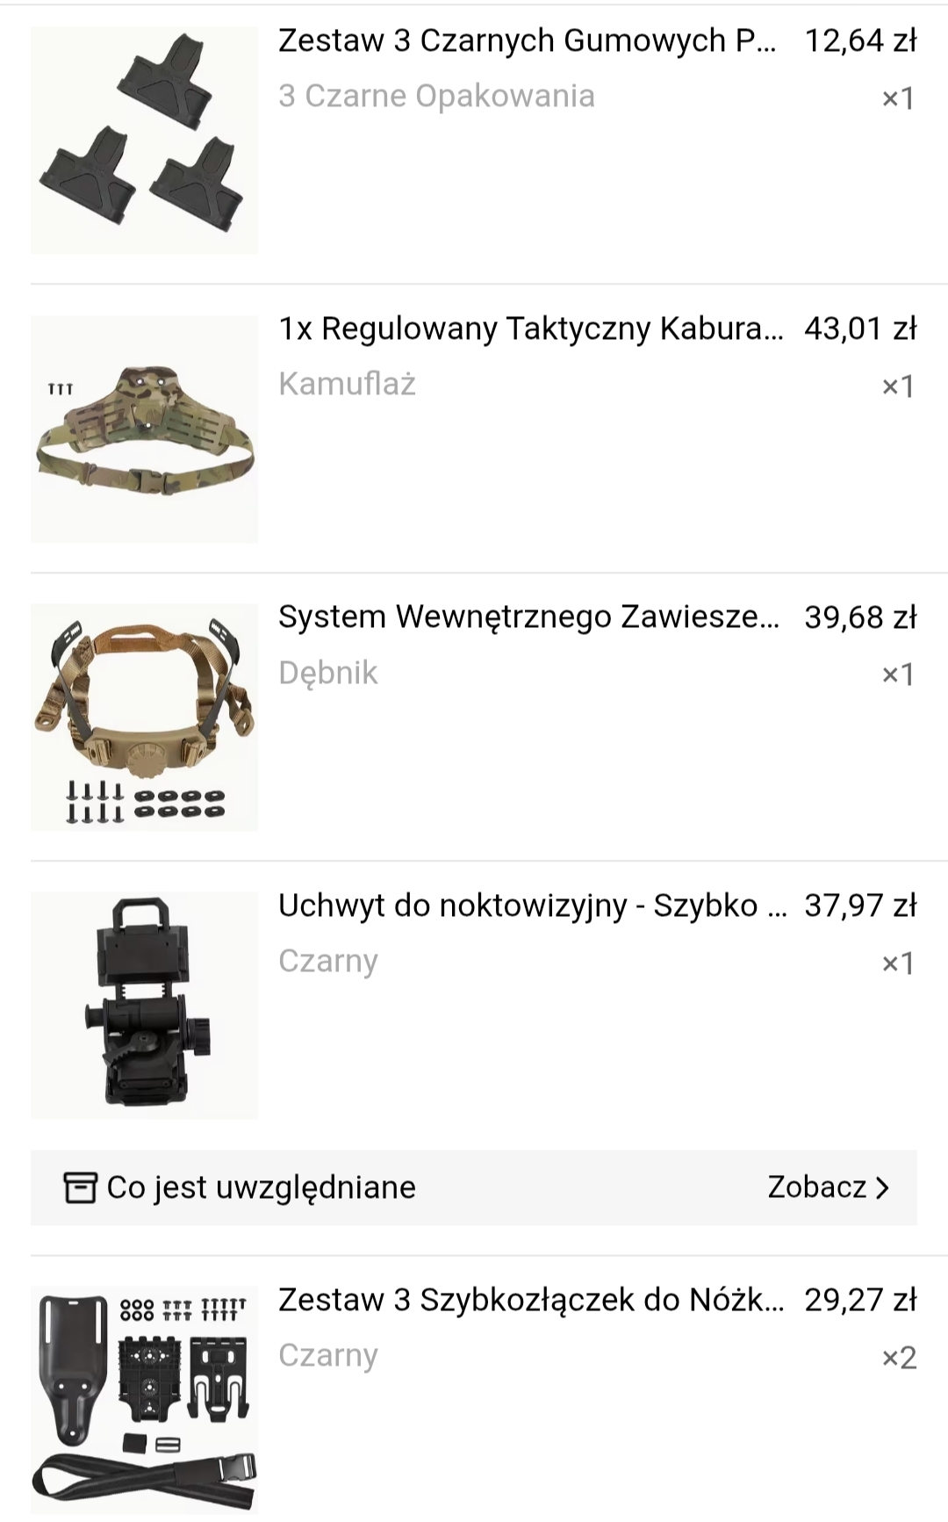Open Uchwyt do noktowizyjny product title
Screen dimensions: 948x1522
[x=533, y=905]
